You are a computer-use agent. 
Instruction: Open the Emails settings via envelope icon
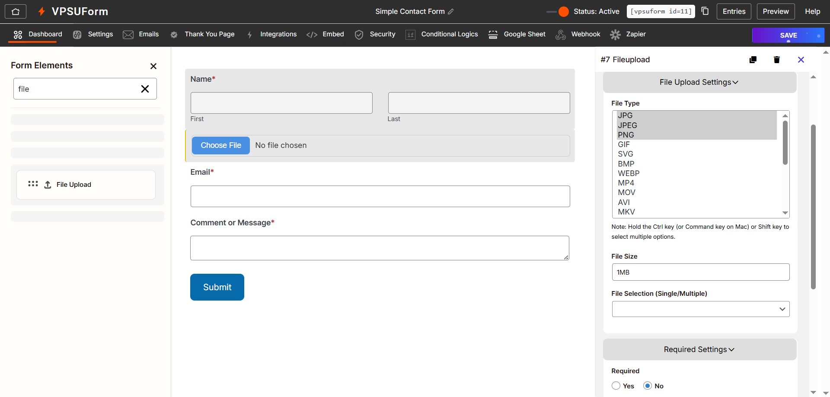[128, 35]
